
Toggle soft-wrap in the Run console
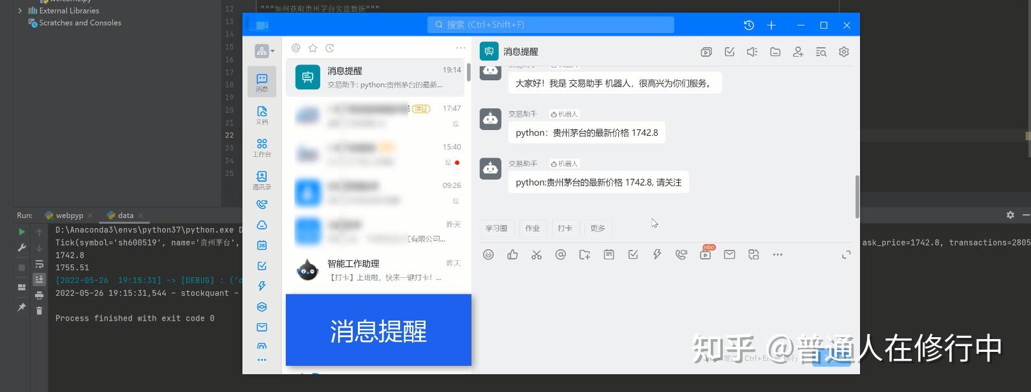[39, 264]
